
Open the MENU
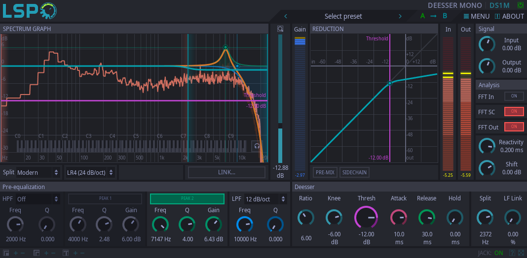coord(477,16)
